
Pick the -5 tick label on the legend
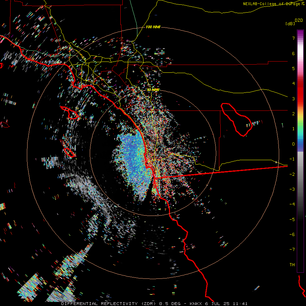[x=292, y=219]
